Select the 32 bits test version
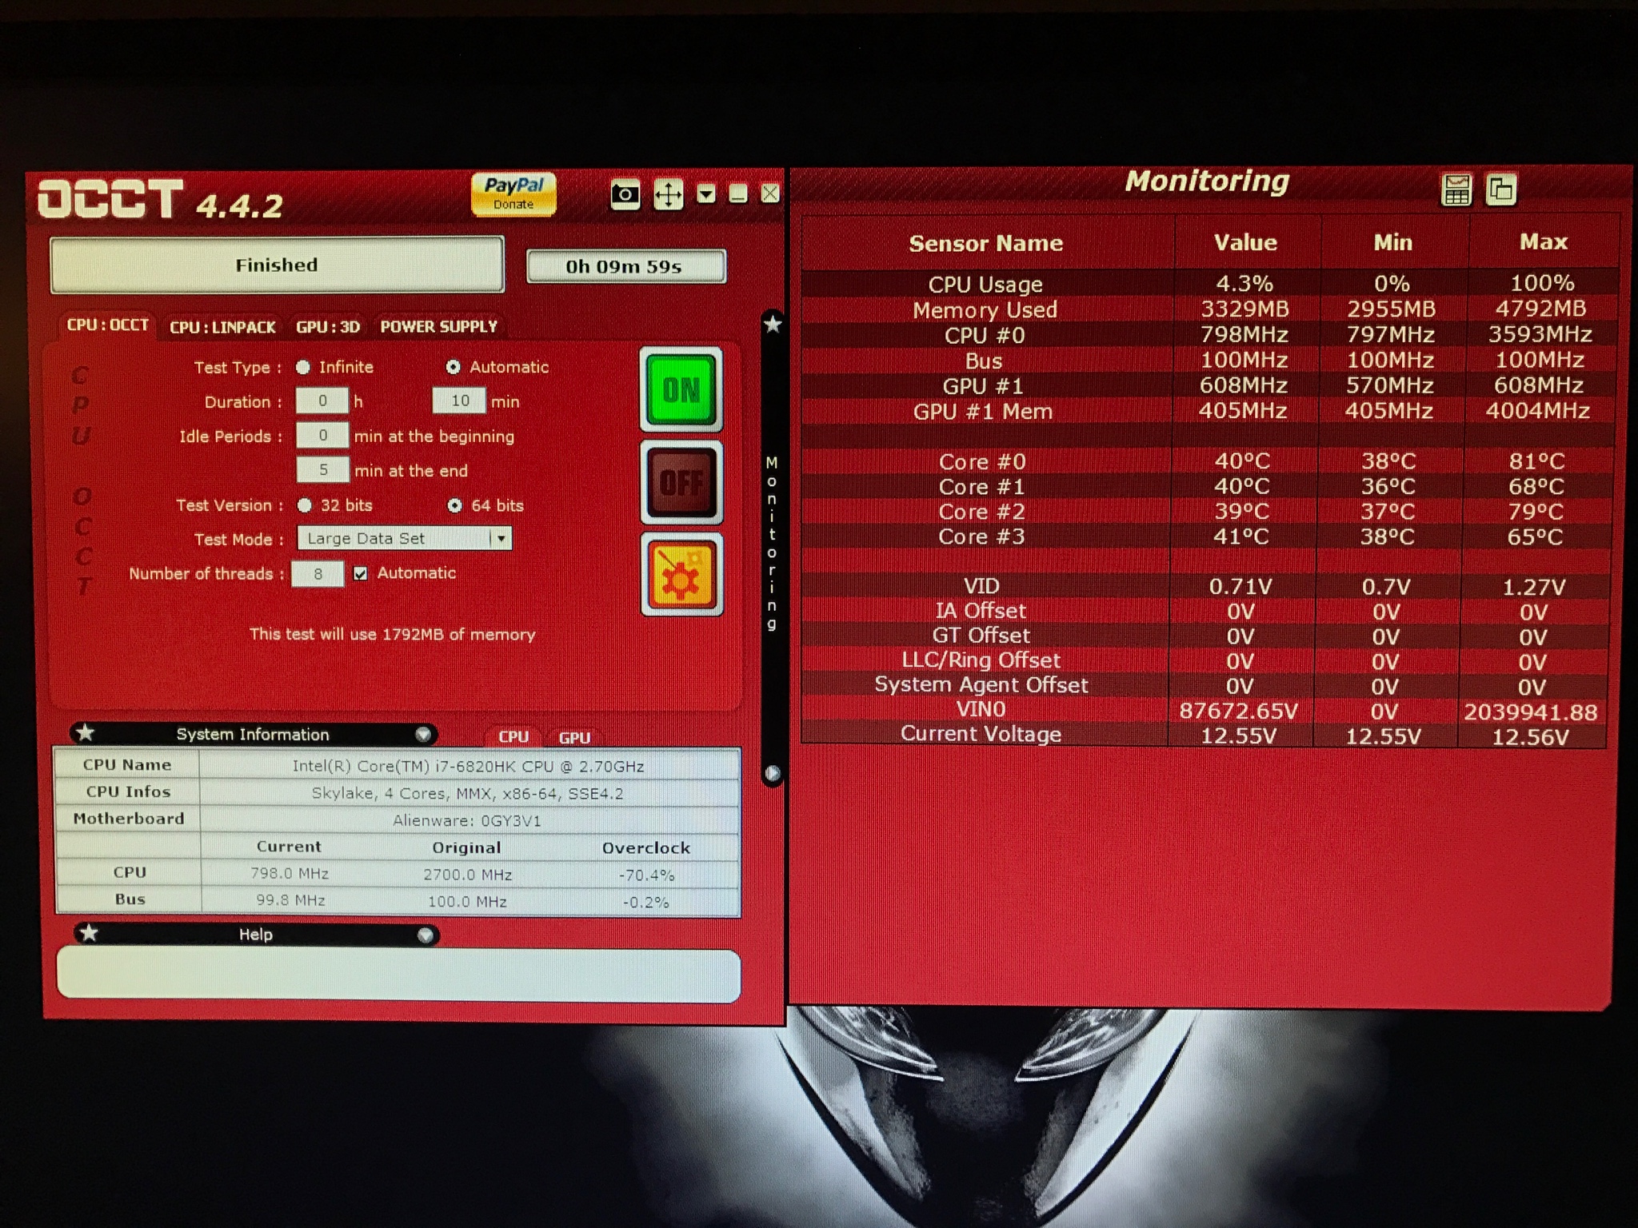This screenshot has width=1638, height=1228. click(305, 505)
